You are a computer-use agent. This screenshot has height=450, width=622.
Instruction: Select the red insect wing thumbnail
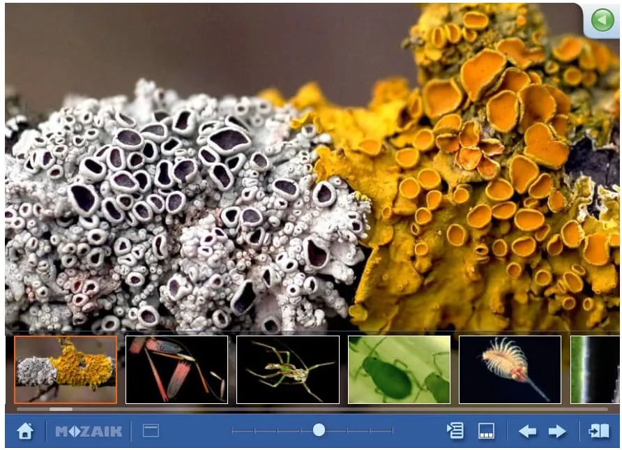177,370
